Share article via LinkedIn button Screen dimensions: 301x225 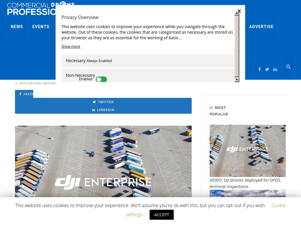[103, 110]
